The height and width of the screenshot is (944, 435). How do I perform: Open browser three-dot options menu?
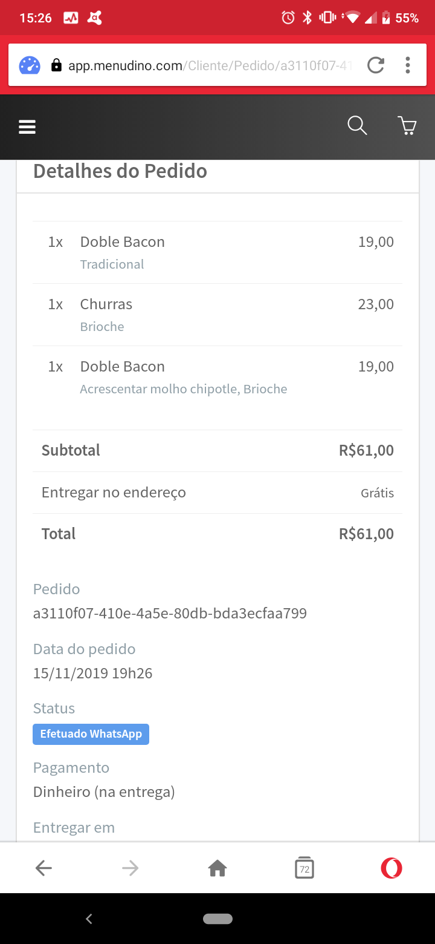click(408, 65)
